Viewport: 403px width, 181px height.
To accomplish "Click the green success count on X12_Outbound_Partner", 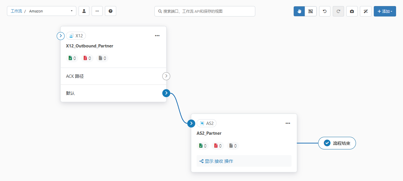I will point(72,58).
